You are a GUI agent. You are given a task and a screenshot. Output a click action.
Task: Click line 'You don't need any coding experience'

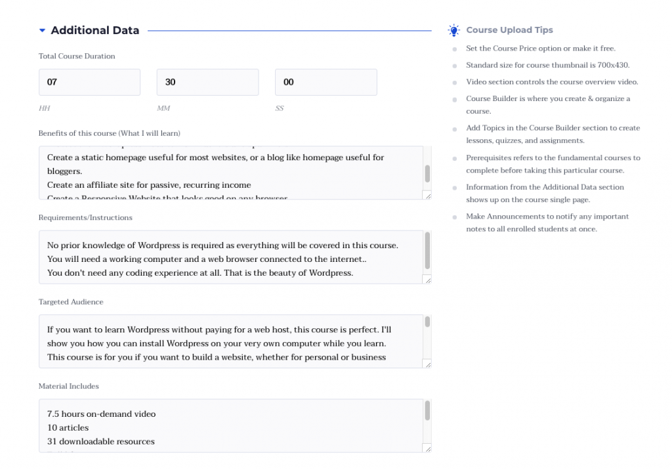pyautogui.click(x=200, y=272)
